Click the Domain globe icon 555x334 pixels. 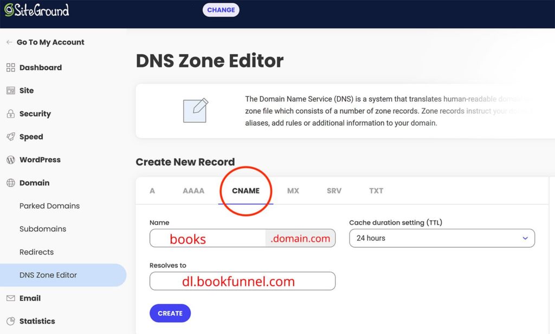click(11, 183)
